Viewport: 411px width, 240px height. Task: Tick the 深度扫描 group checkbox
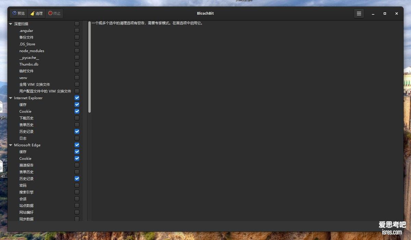(x=77, y=24)
